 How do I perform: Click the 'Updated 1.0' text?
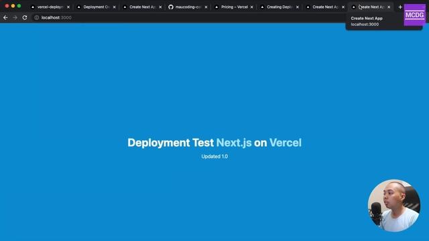pos(214,156)
